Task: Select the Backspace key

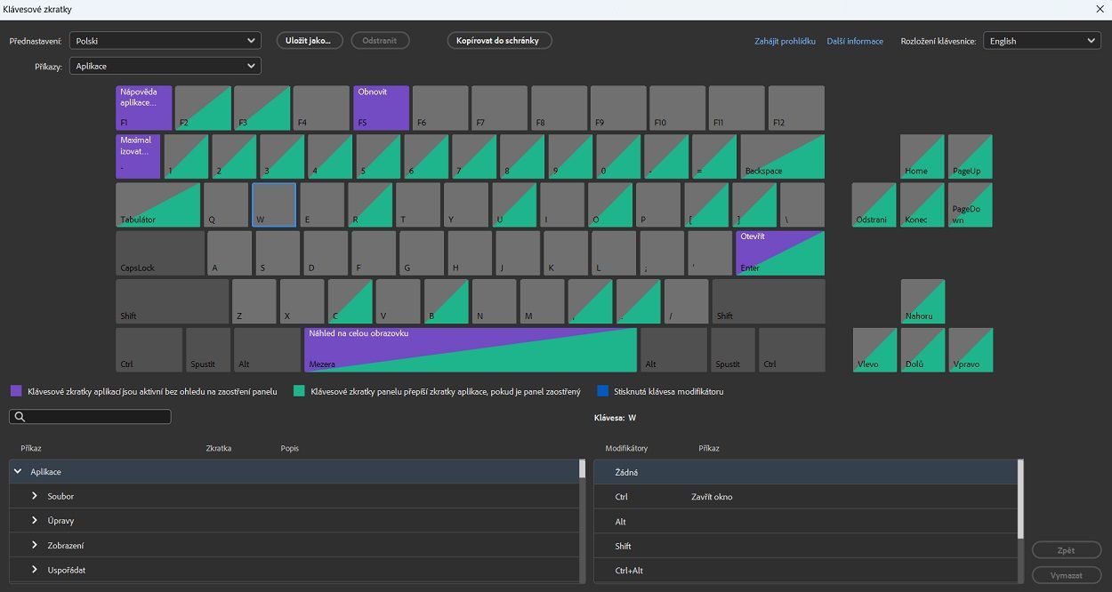Action: click(782, 156)
